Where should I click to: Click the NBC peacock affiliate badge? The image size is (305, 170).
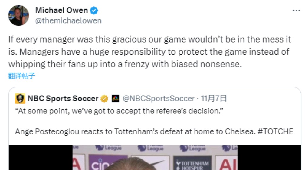(x=115, y=99)
